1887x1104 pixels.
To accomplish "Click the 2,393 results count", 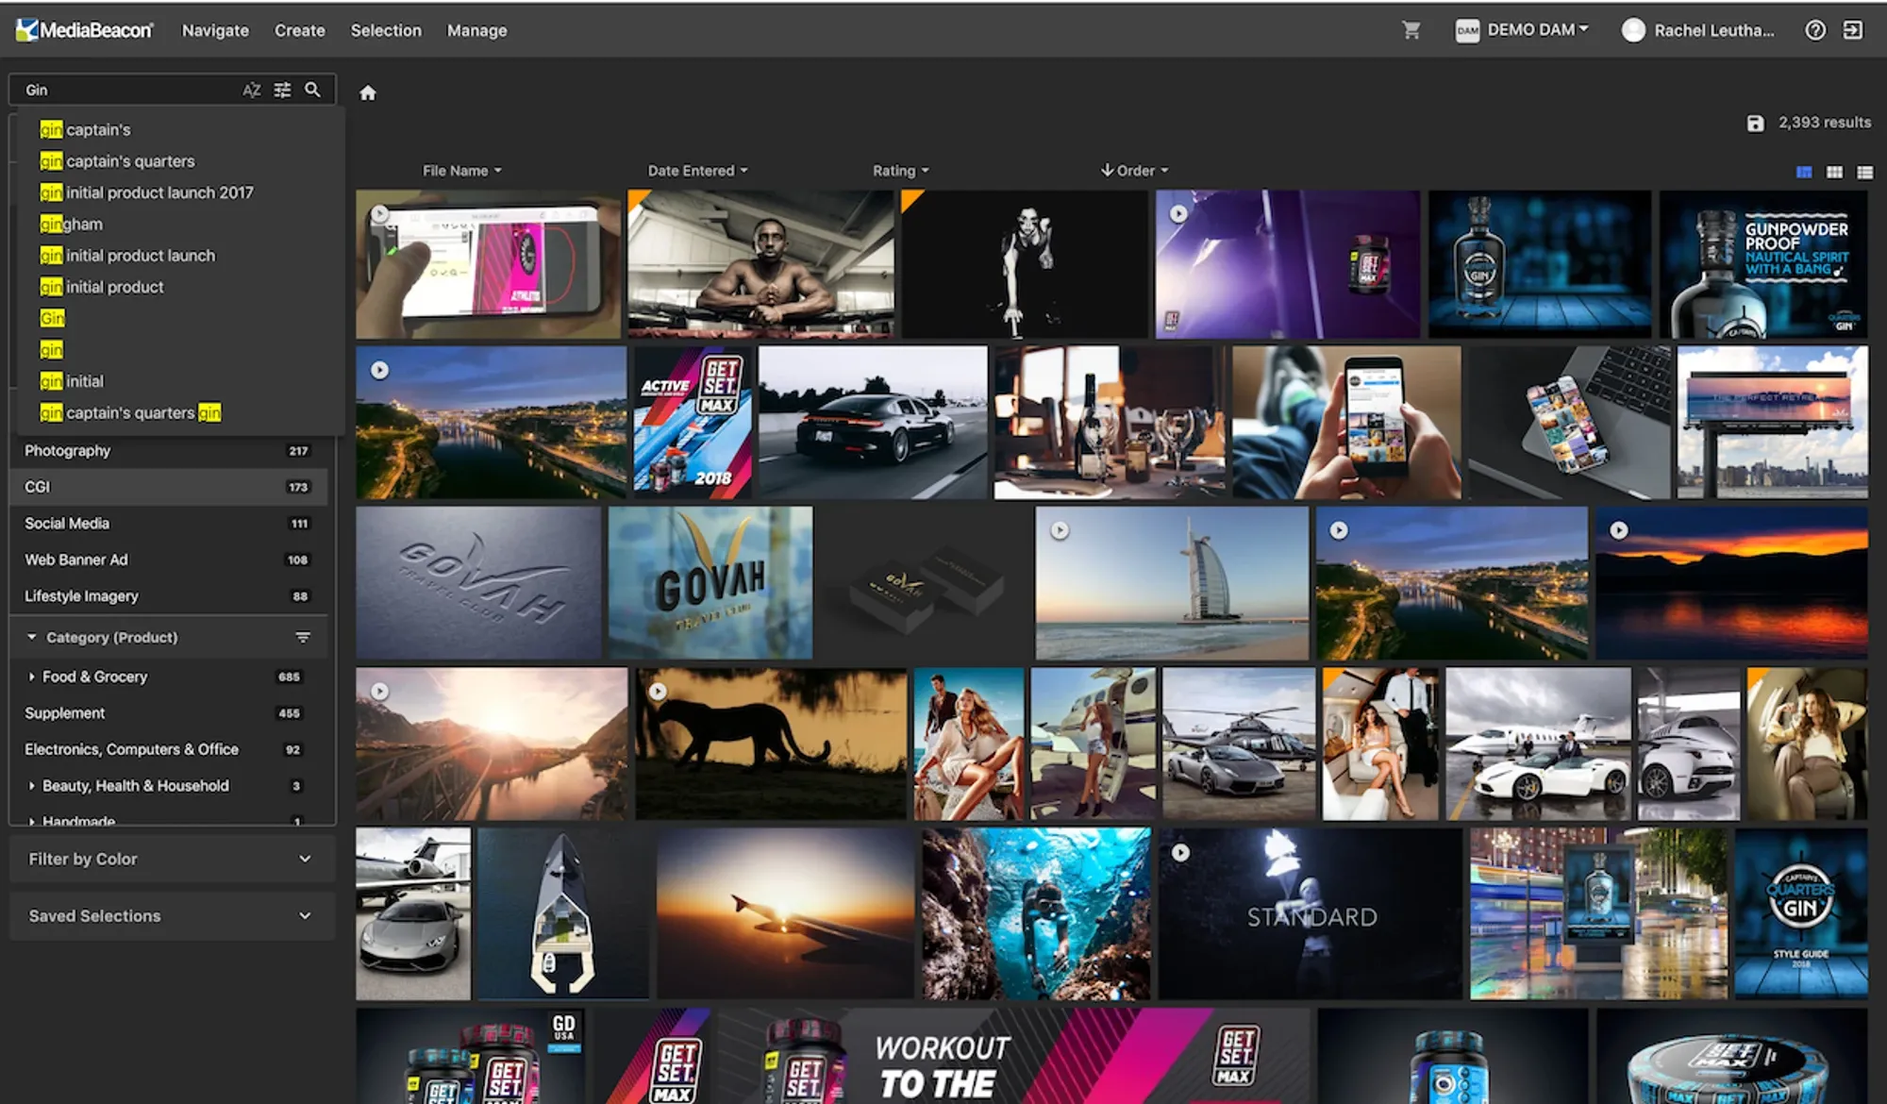I will click(1824, 123).
